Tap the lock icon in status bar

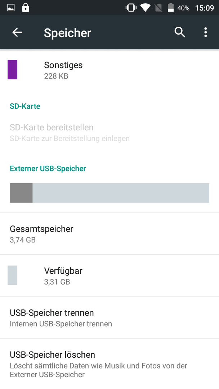pyautogui.click(x=26, y=8)
